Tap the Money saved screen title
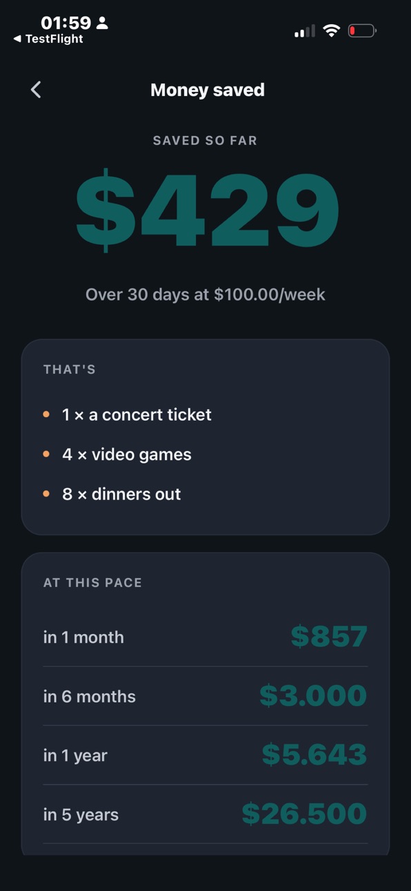Image resolution: width=411 pixels, height=891 pixels. [x=208, y=90]
